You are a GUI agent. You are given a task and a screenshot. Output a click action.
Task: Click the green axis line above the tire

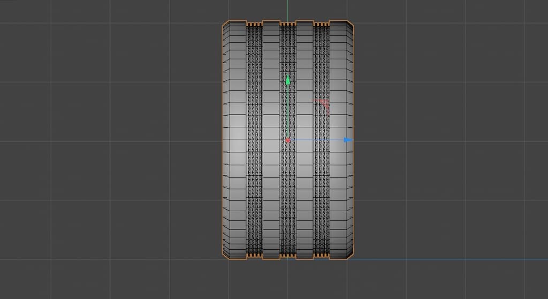(288, 11)
